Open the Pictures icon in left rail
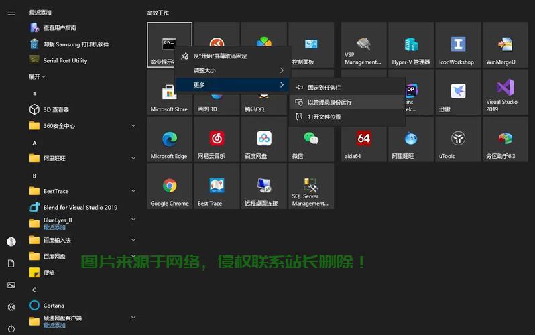535x335 pixels. pos(11,285)
